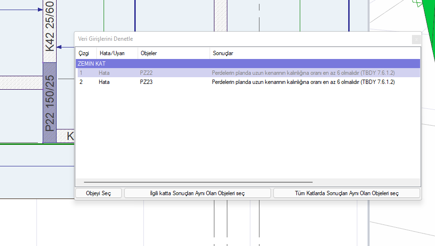435x246 pixels.
Task: Click the PZ22 row's TBDY 7.6.1.2 message
Action: click(303, 73)
